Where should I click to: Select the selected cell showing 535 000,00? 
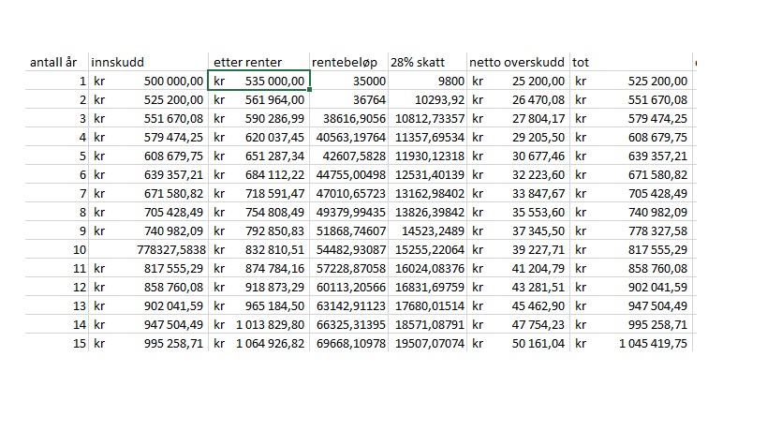[258, 81]
